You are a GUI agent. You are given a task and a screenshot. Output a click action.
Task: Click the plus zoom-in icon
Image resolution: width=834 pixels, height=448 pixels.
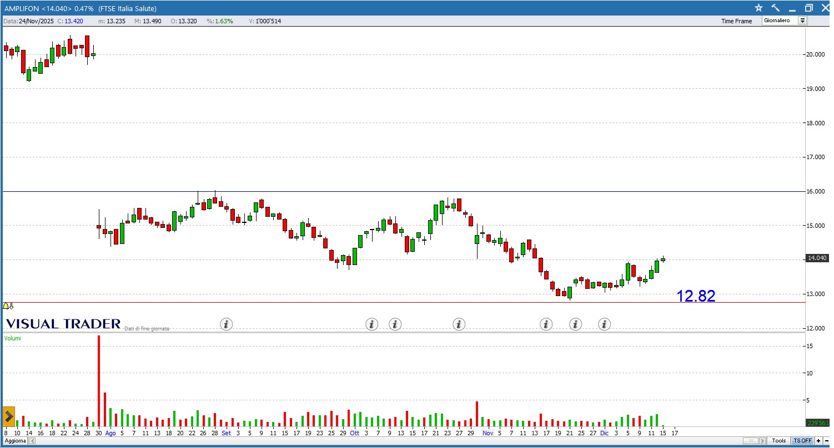(818, 441)
